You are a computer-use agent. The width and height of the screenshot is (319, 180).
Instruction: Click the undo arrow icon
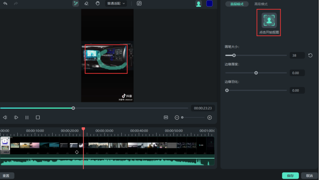(5, 3)
